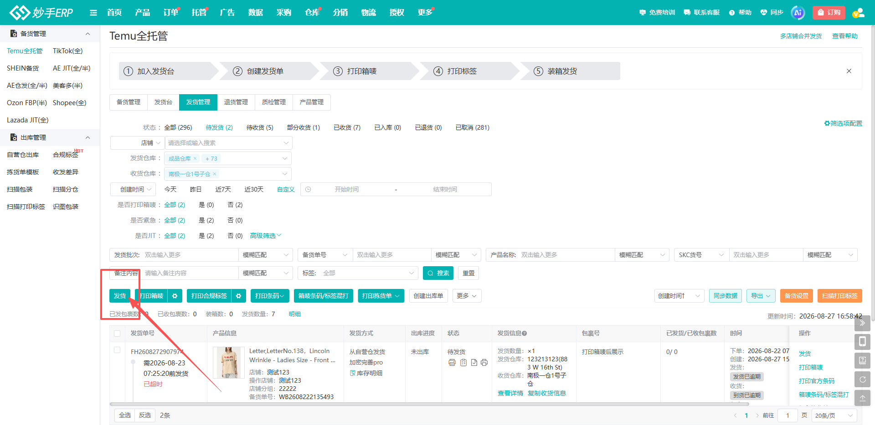Open the AI assistant icon
Viewport: 875px width, 425px height.
pos(798,13)
